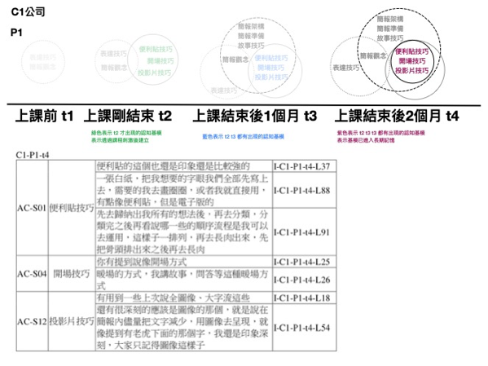Click green "開場技巧" in the t2 diagram
The image size is (488, 366).
(x=160, y=61)
